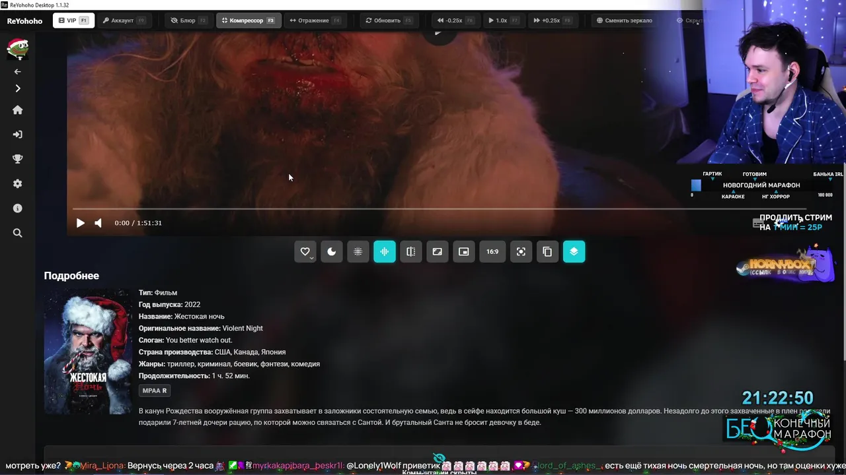Image resolution: width=846 pixels, height=475 pixels.
Task: Toggle the mirror flip player button
Action: (x=411, y=251)
